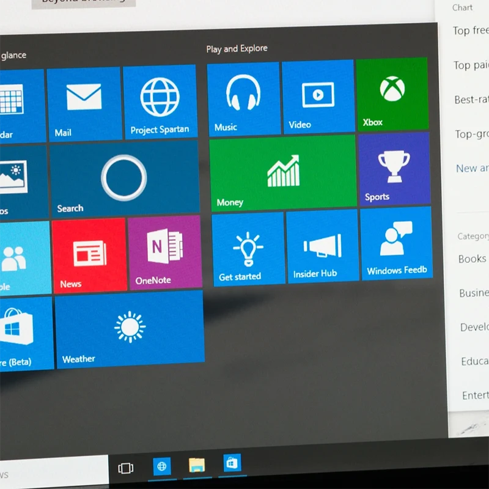Open Best-rated chart in Store
This screenshot has width=489, height=489.
(471, 100)
